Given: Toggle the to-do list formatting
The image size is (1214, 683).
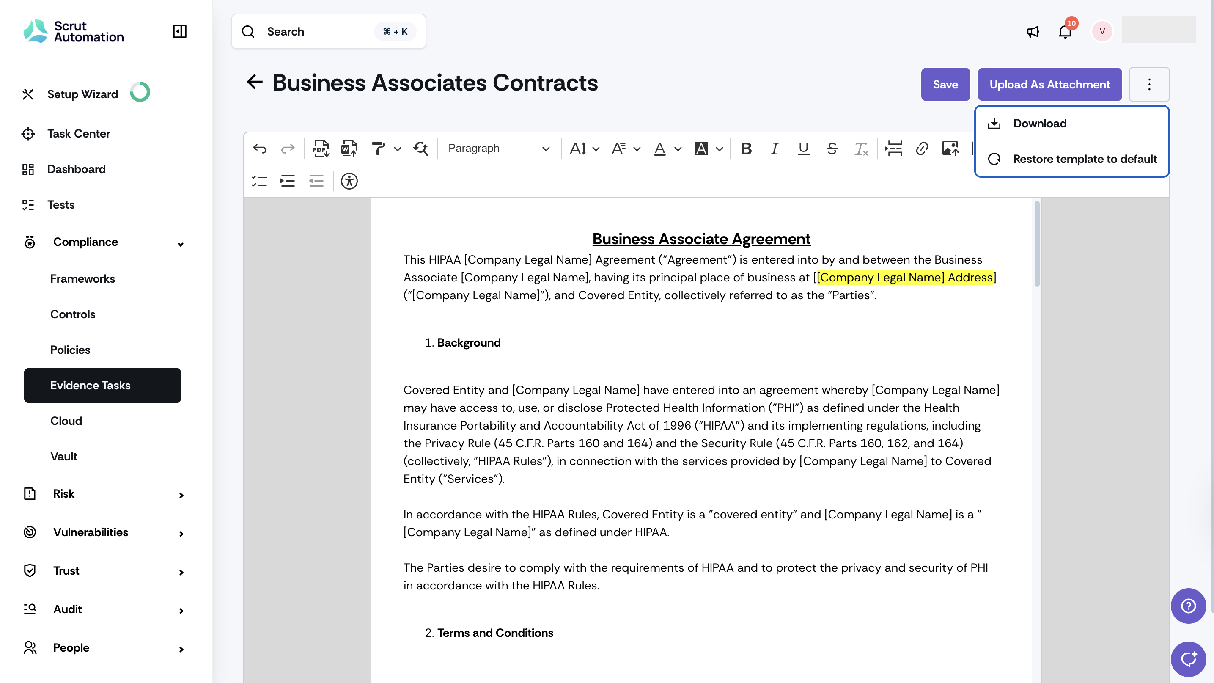Looking at the screenshot, I should pyautogui.click(x=259, y=181).
